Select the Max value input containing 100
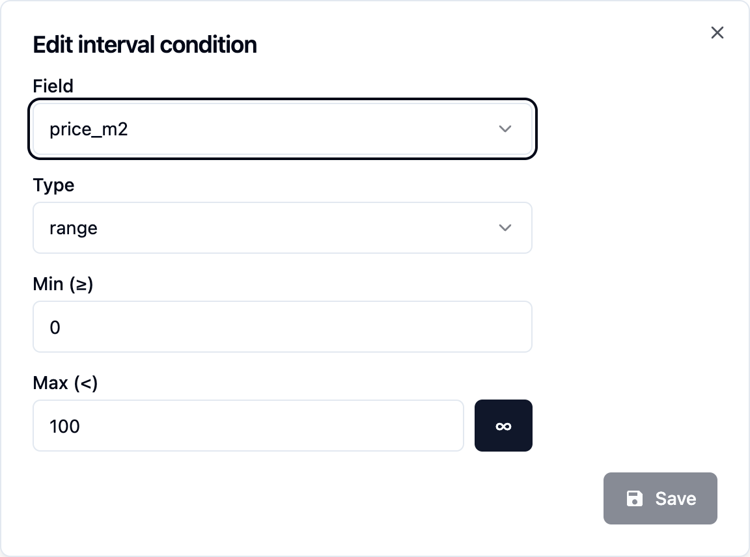This screenshot has height=557, width=750. click(248, 426)
